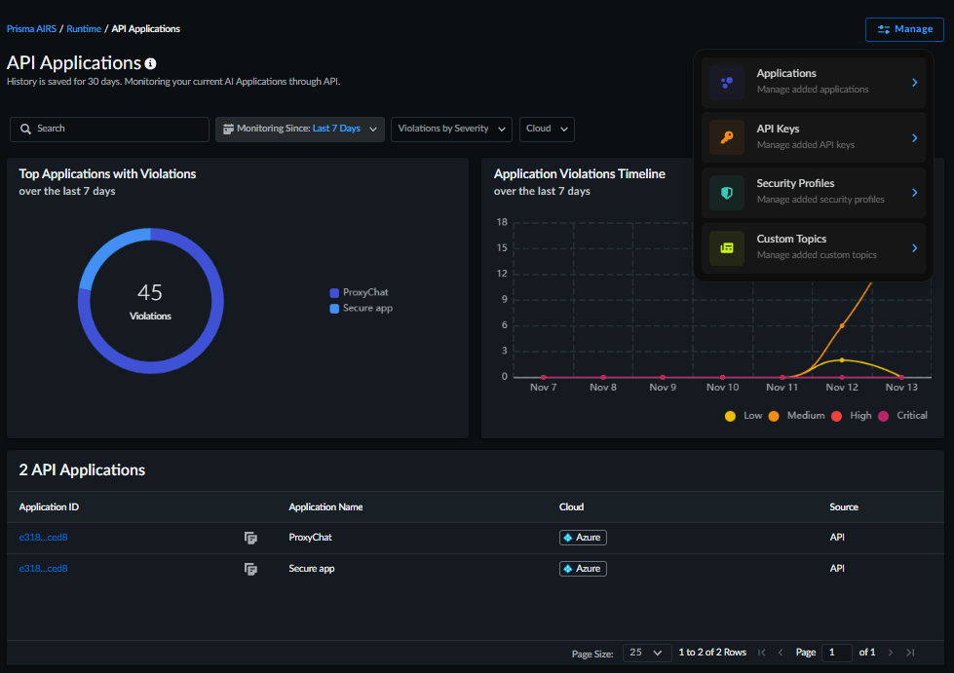This screenshot has height=673, width=954.
Task: Click the Custom Topics icon
Action: click(x=727, y=248)
